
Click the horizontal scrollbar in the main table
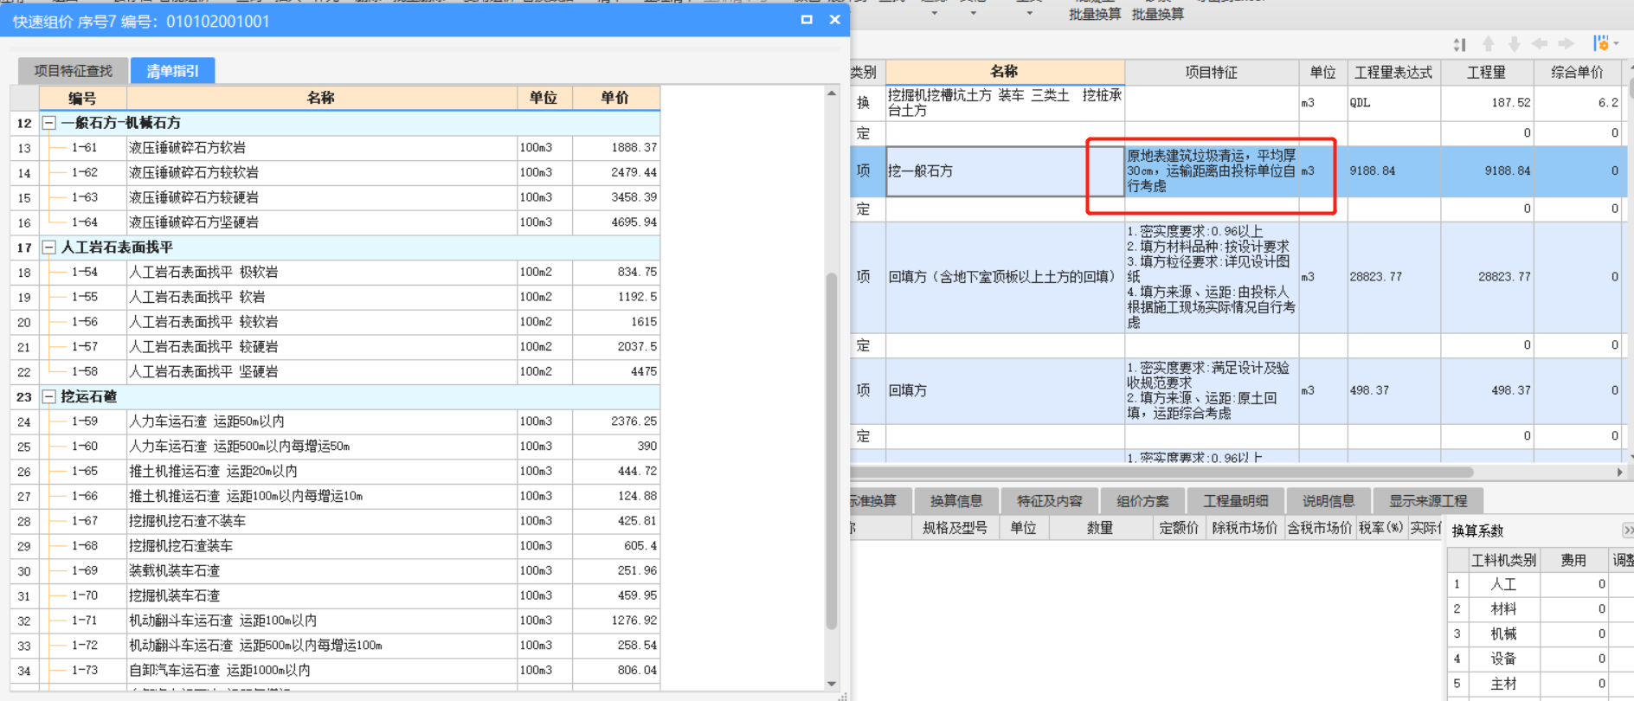(1161, 473)
